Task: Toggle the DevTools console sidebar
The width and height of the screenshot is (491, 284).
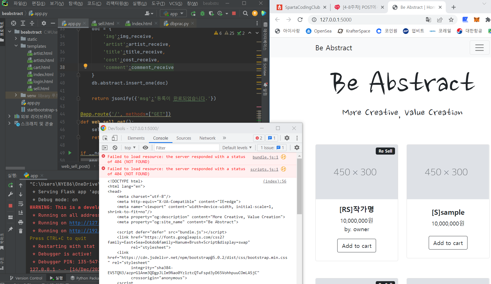Action: 105,148
